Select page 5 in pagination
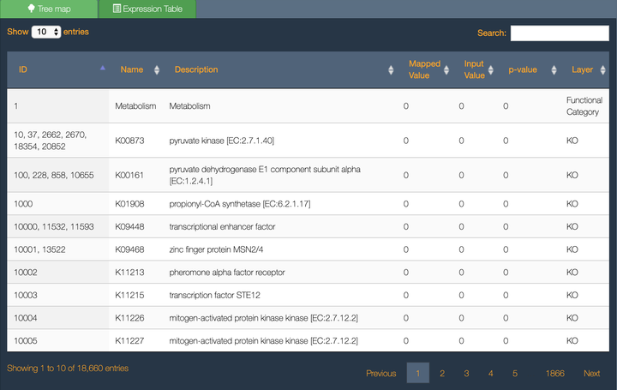This screenshot has height=390, width=617. click(x=515, y=374)
